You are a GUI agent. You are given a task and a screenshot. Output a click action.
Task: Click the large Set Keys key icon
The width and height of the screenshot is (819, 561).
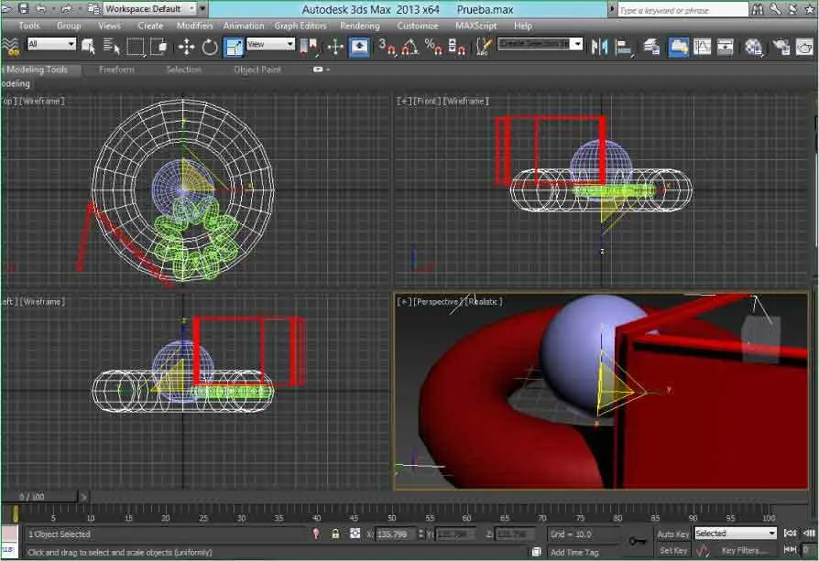[x=638, y=541]
